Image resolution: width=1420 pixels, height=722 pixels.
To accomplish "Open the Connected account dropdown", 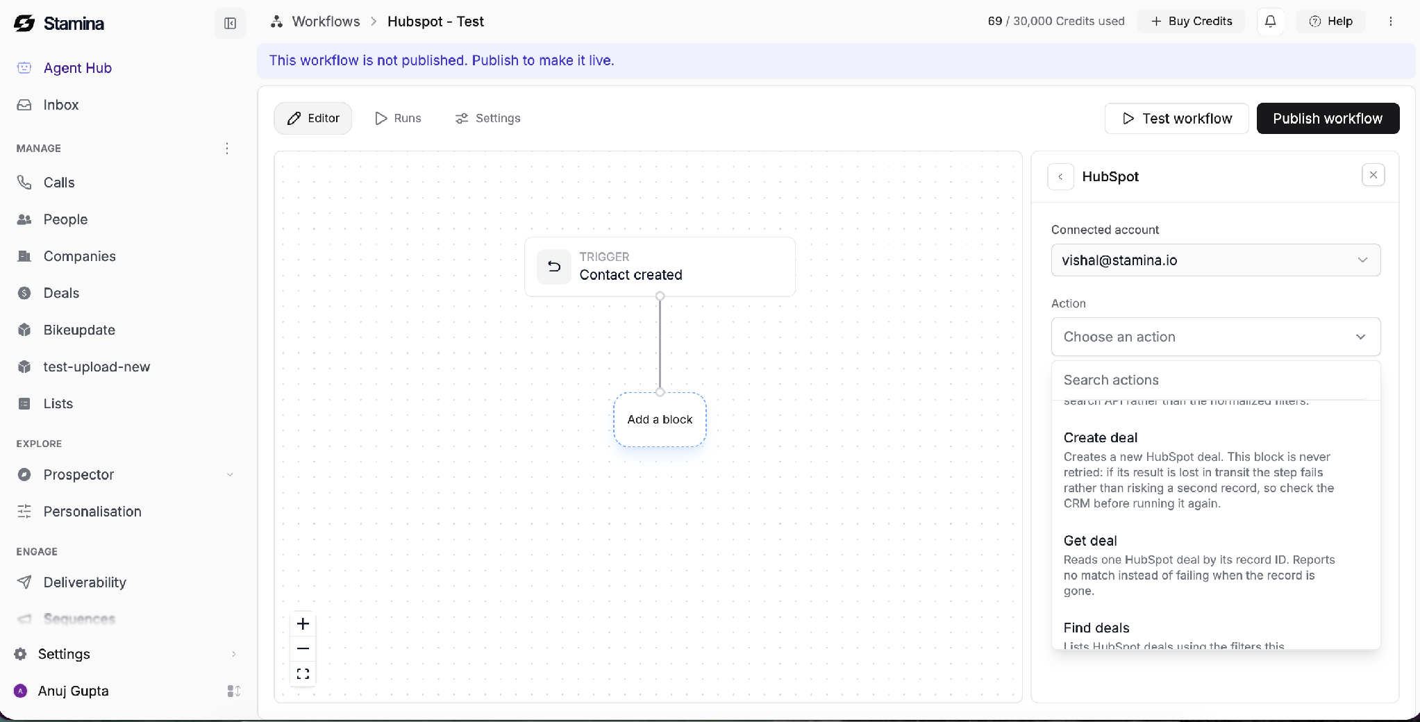I will pyautogui.click(x=1215, y=260).
